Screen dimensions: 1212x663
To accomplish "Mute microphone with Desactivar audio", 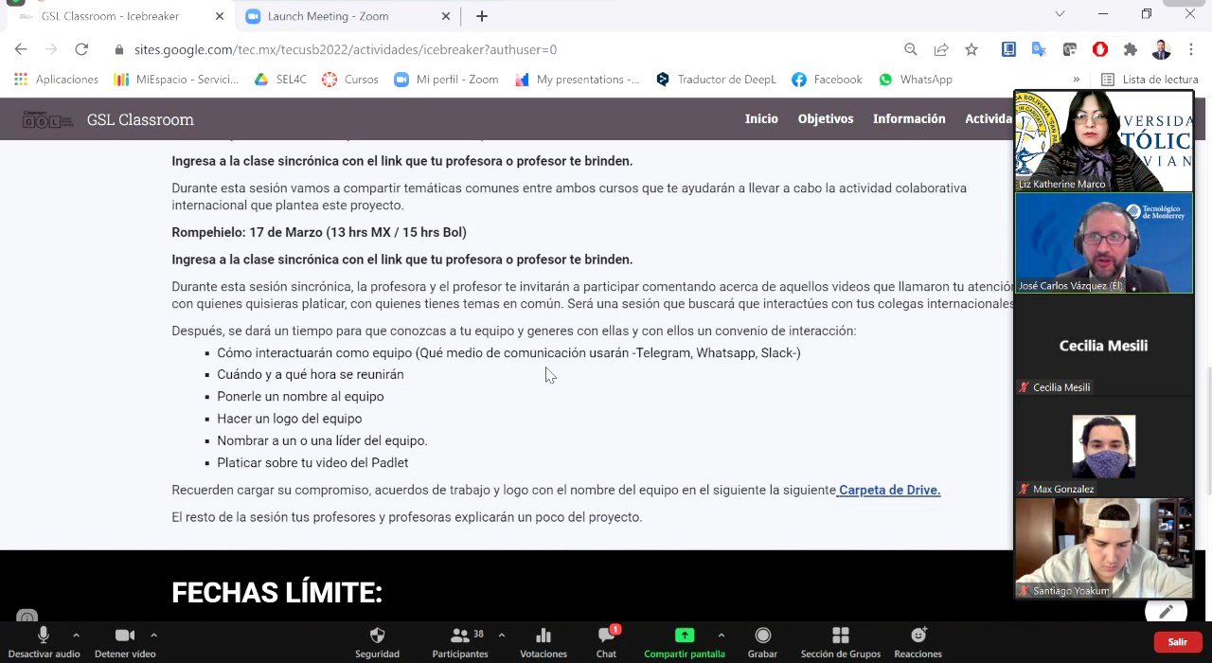I will [44, 636].
